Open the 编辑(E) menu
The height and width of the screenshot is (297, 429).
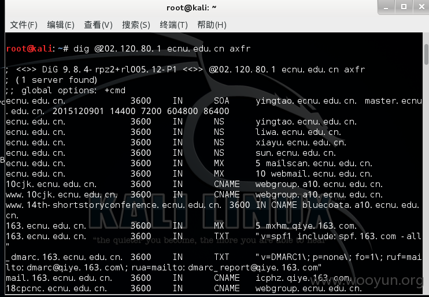click(61, 25)
